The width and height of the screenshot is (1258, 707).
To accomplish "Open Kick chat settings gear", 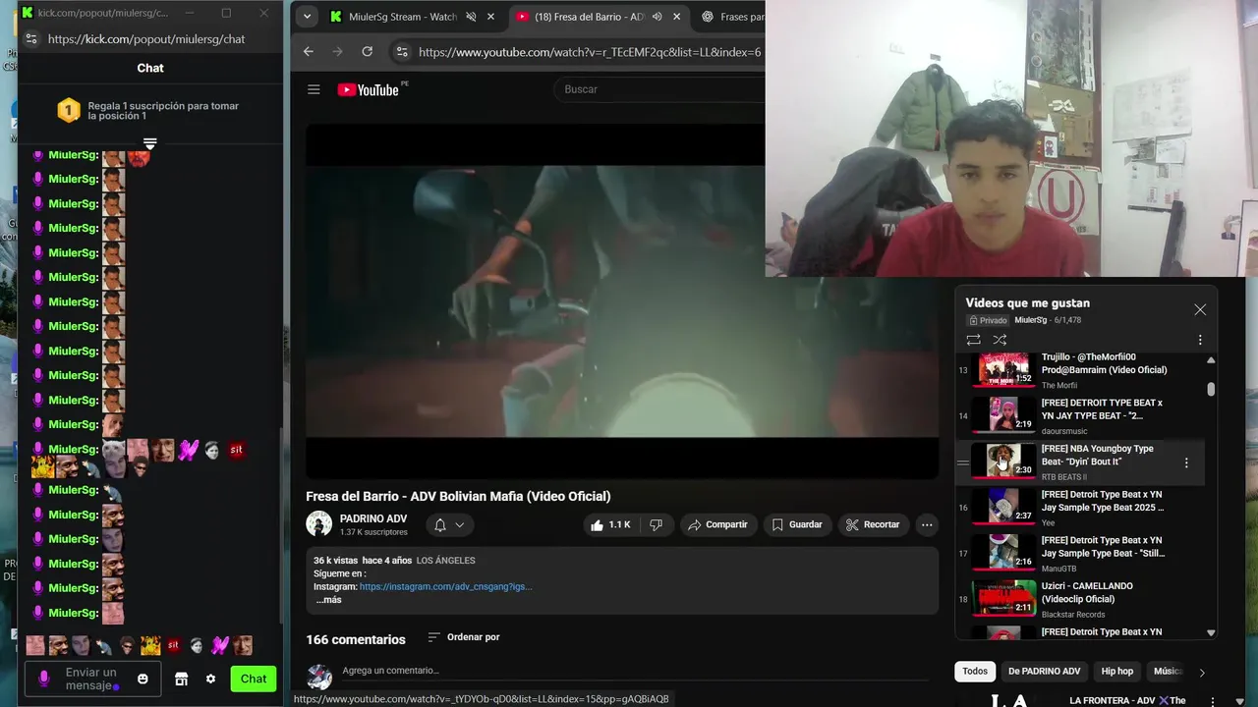I will coord(210,679).
